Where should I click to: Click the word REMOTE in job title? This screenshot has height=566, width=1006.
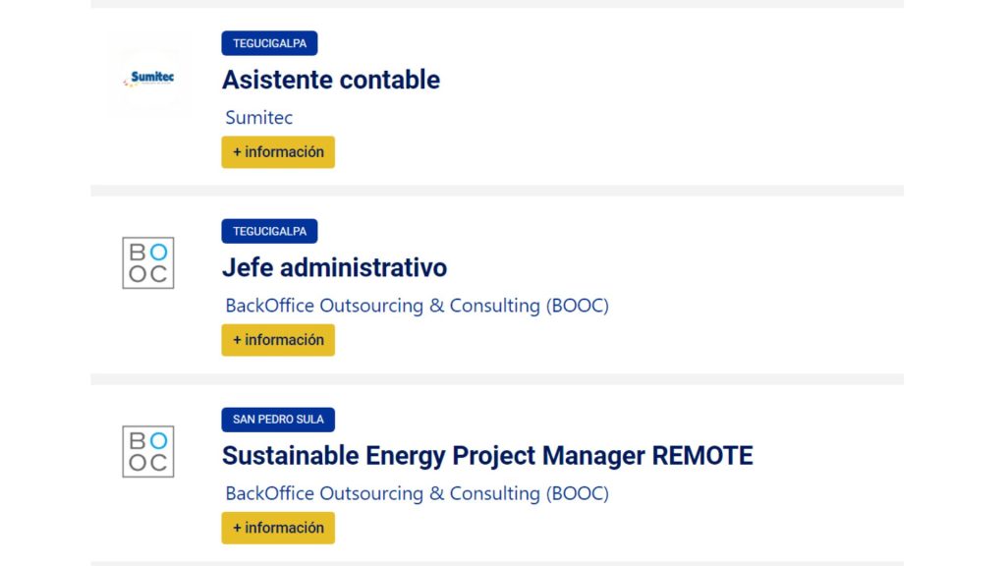click(702, 456)
